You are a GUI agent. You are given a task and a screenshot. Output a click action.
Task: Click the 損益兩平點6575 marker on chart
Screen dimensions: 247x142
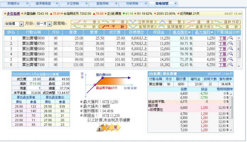tap(95, 85)
